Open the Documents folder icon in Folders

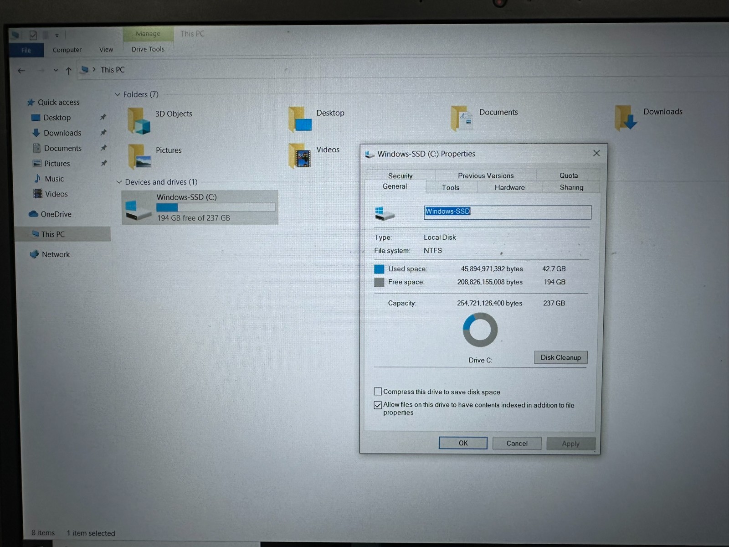[462, 119]
